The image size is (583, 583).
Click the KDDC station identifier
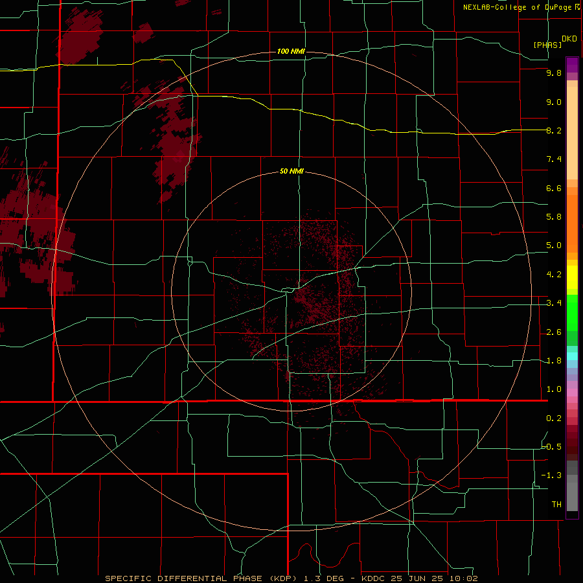click(x=373, y=578)
